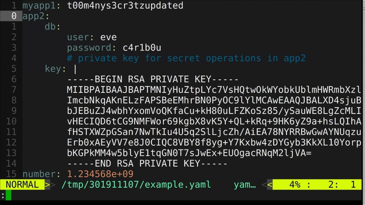The width and height of the screenshot is (365, 205).
Task: Click the user: eve value
Action: click(109, 37)
